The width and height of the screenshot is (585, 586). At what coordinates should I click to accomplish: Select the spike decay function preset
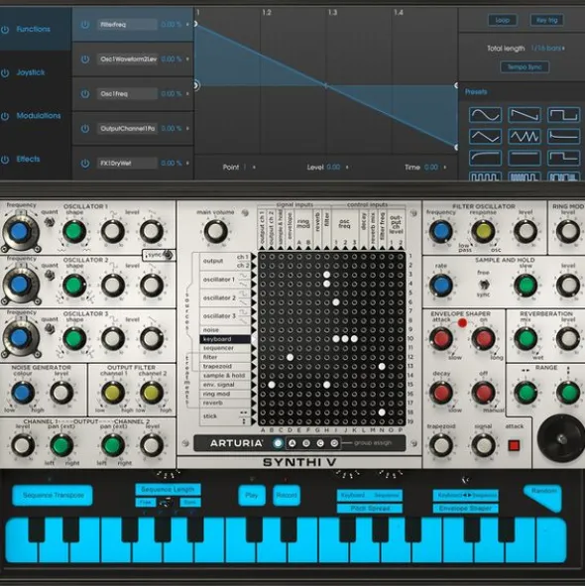point(563,137)
